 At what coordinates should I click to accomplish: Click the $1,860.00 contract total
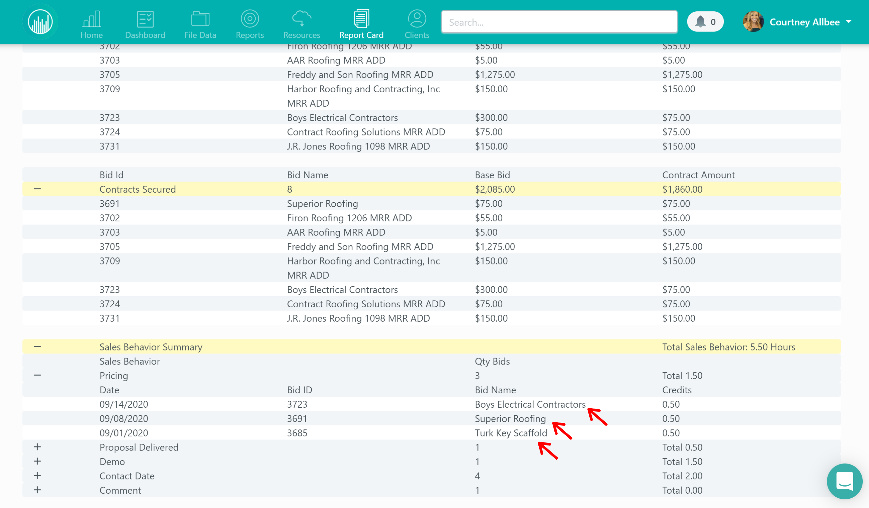(x=682, y=189)
